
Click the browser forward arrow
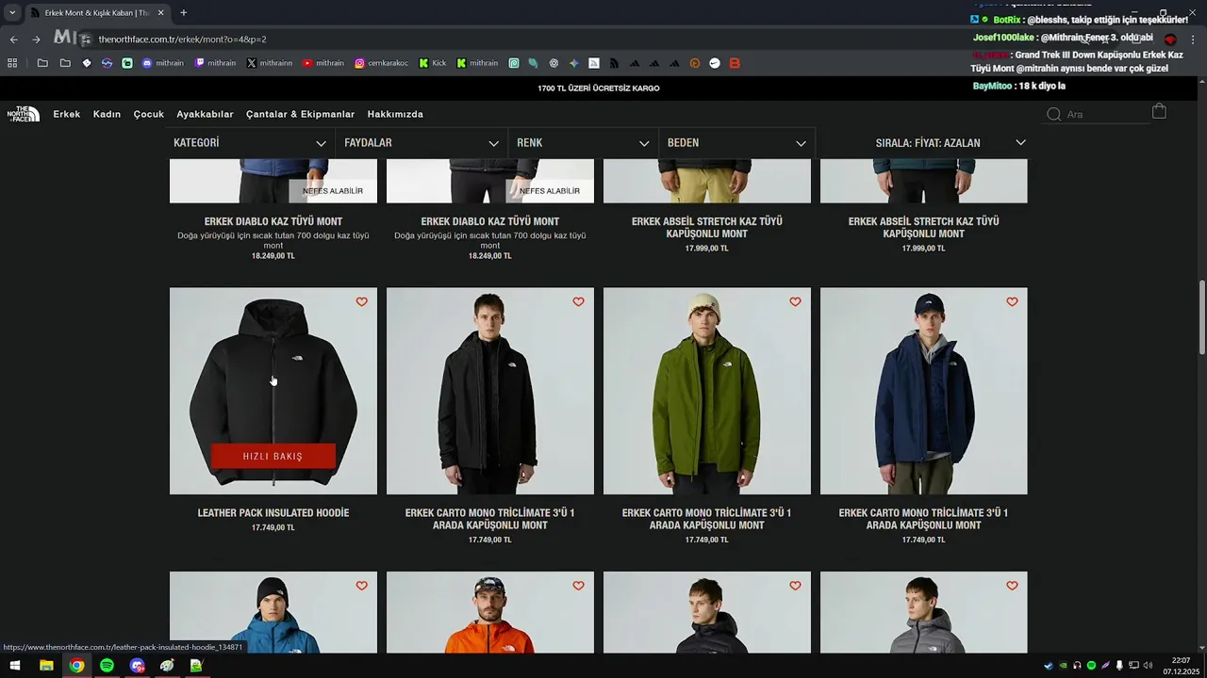pos(36,40)
